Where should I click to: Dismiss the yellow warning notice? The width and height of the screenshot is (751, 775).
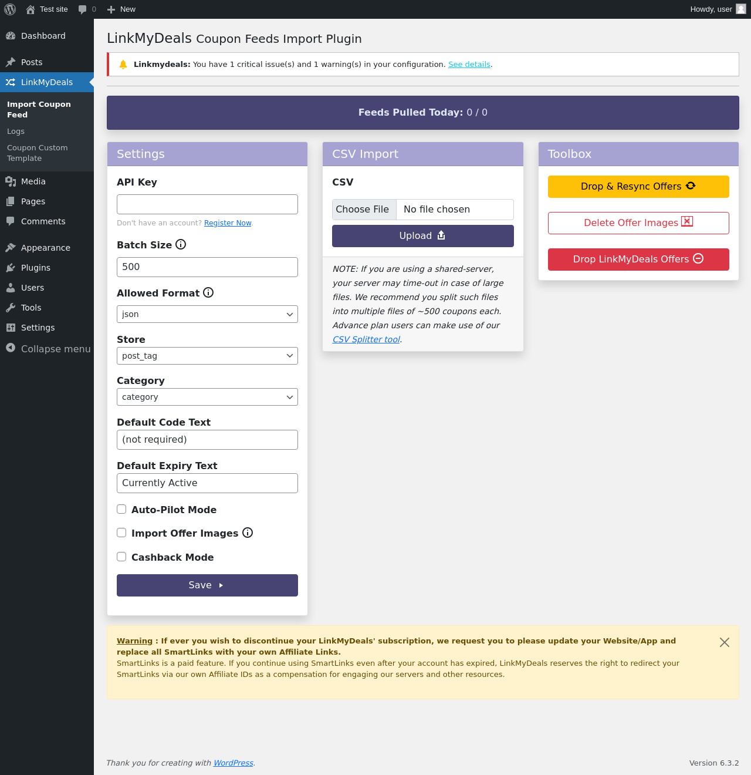point(725,642)
